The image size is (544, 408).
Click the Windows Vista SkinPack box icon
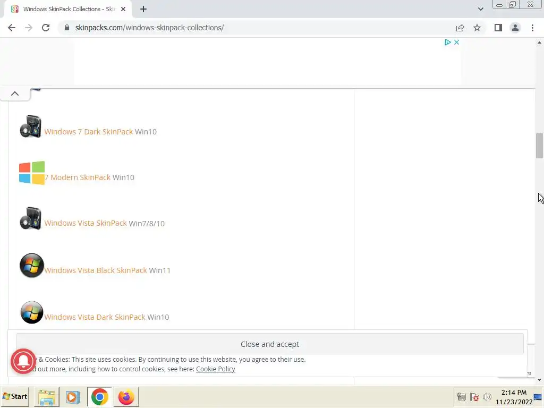[31, 218]
